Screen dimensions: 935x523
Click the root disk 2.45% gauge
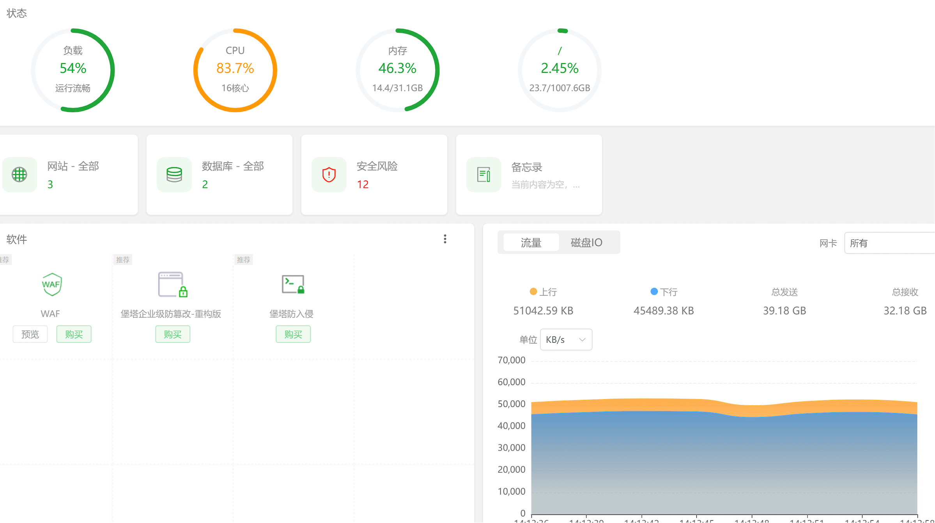tap(560, 71)
